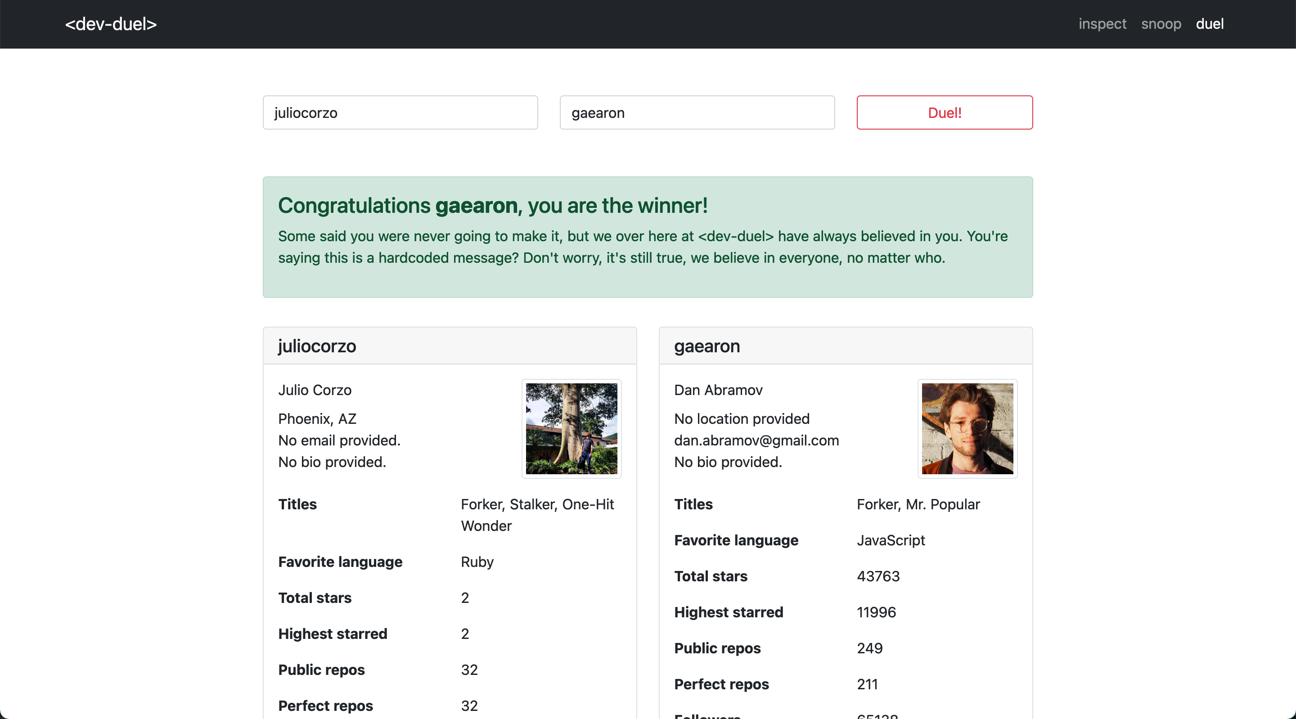Click the Congratulations winner heading
Image resolution: width=1296 pixels, height=719 pixels.
click(493, 206)
